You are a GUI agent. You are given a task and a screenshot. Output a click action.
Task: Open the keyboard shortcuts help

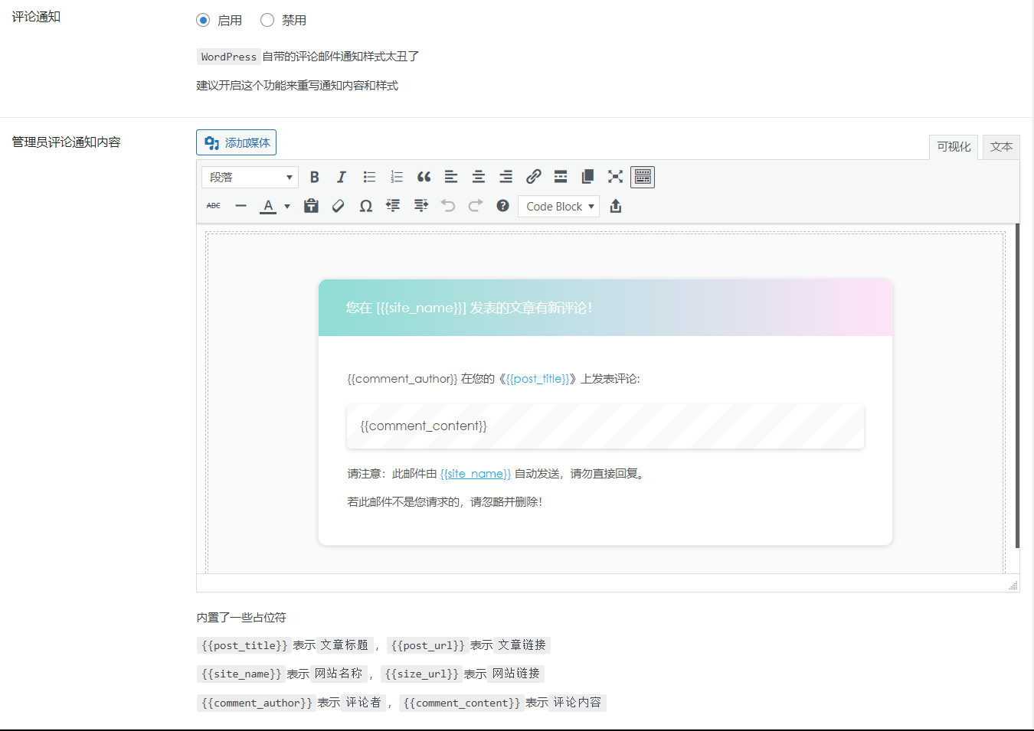[x=502, y=206]
